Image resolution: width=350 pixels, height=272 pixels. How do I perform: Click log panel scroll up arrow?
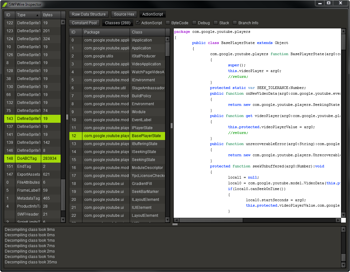pos(344,229)
